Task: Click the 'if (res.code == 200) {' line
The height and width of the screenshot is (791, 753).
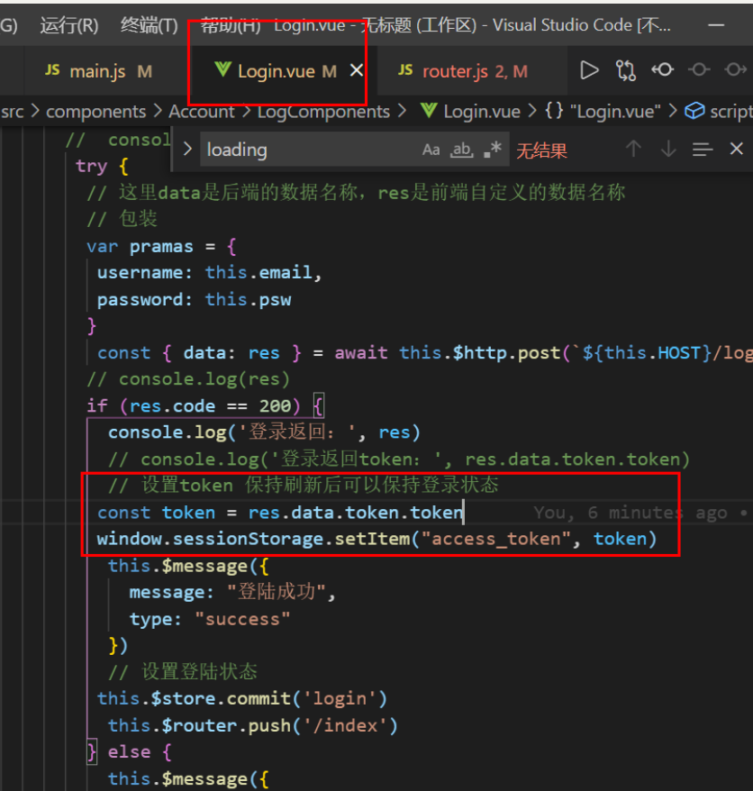Action: [204, 405]
